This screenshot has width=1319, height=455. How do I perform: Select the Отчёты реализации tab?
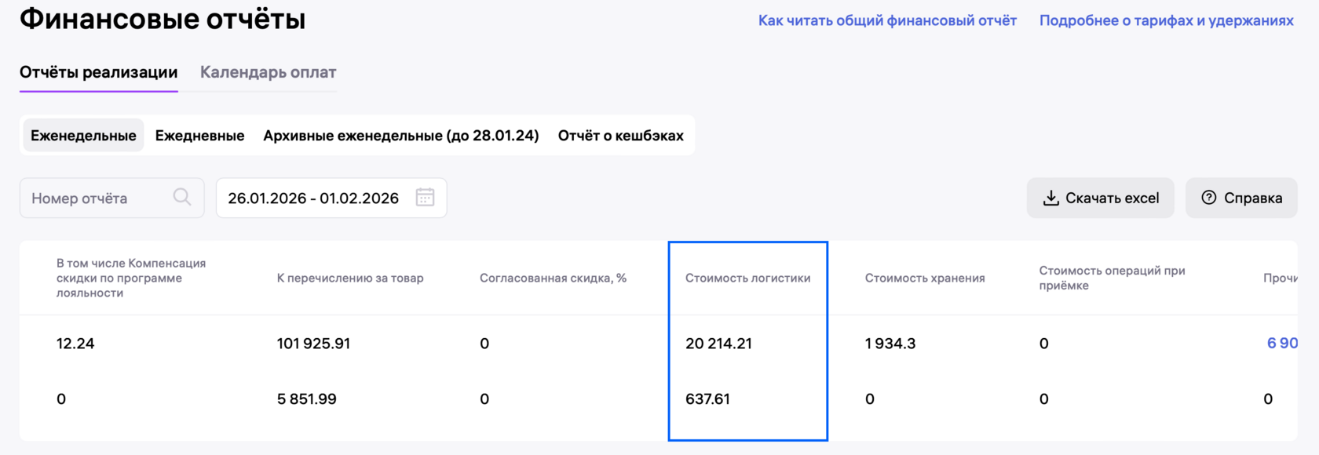coord(98,72)
